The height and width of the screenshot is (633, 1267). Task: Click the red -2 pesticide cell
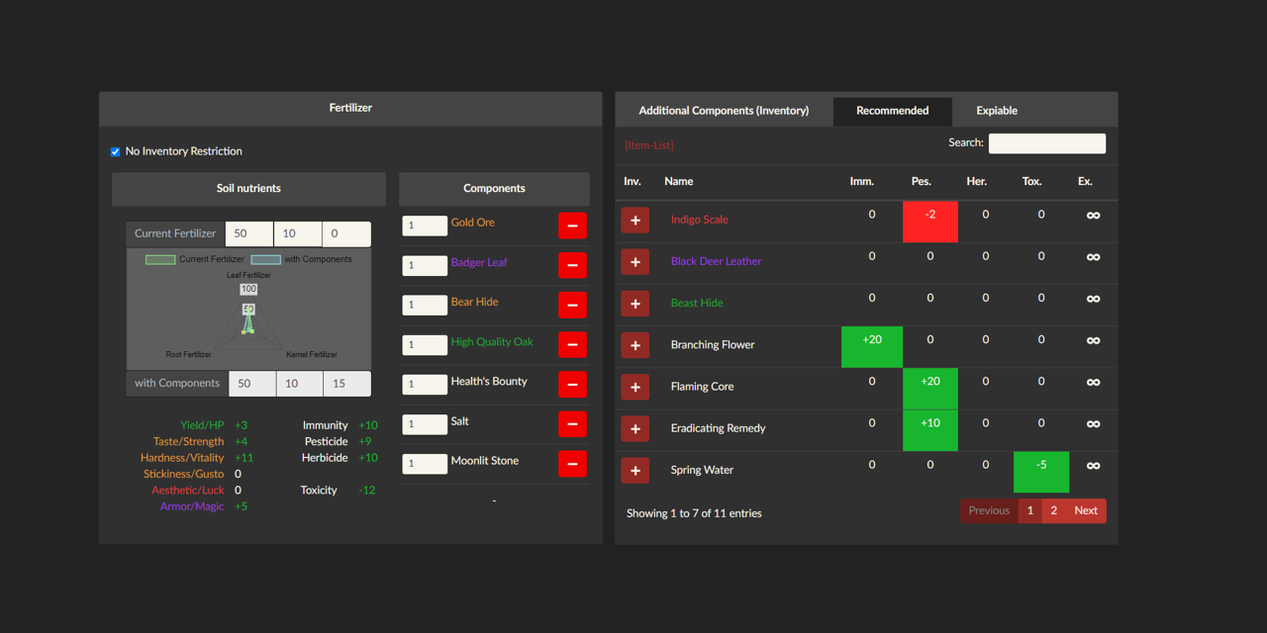pyautogui.click(x=930, y=222)
